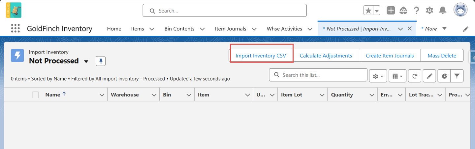Open the Setup gear menu
This screenshot has height=149, width=475.
(x=429, y=11)
